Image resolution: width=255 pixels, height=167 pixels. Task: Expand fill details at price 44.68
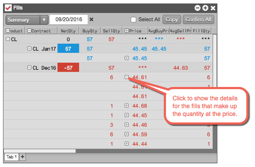(127, 106)
